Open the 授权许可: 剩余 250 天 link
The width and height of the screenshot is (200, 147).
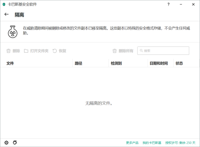[x=180, y=143]
